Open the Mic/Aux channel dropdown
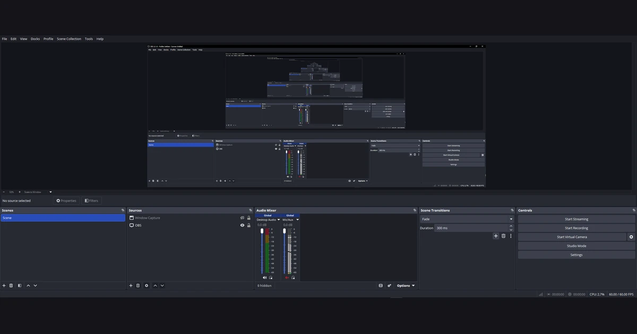The image size is (637, 334). coord(297,219)
